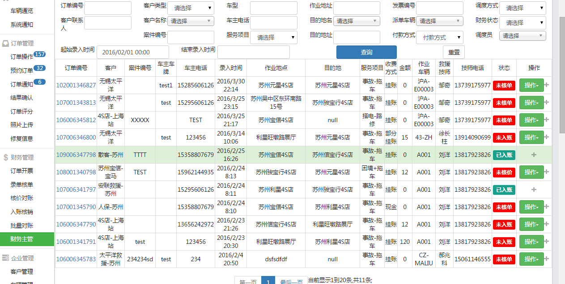Select 财务主管 in the sidebar

coord(22,239)
